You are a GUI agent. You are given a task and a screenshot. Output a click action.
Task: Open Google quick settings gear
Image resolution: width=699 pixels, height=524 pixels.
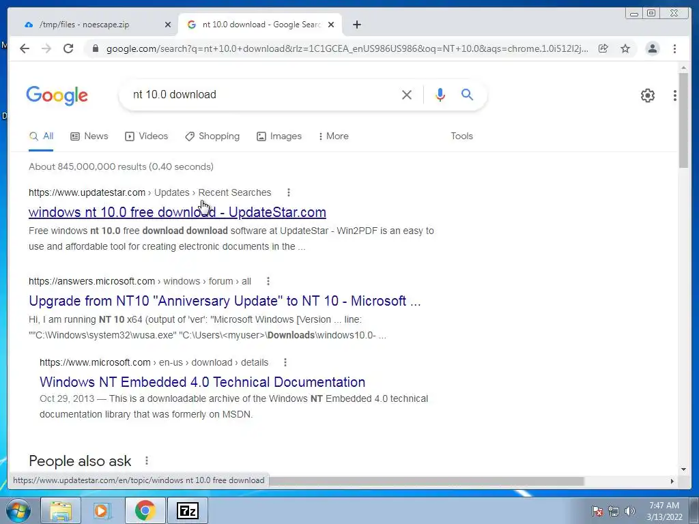pyautogui.click(x=647, y=96)
